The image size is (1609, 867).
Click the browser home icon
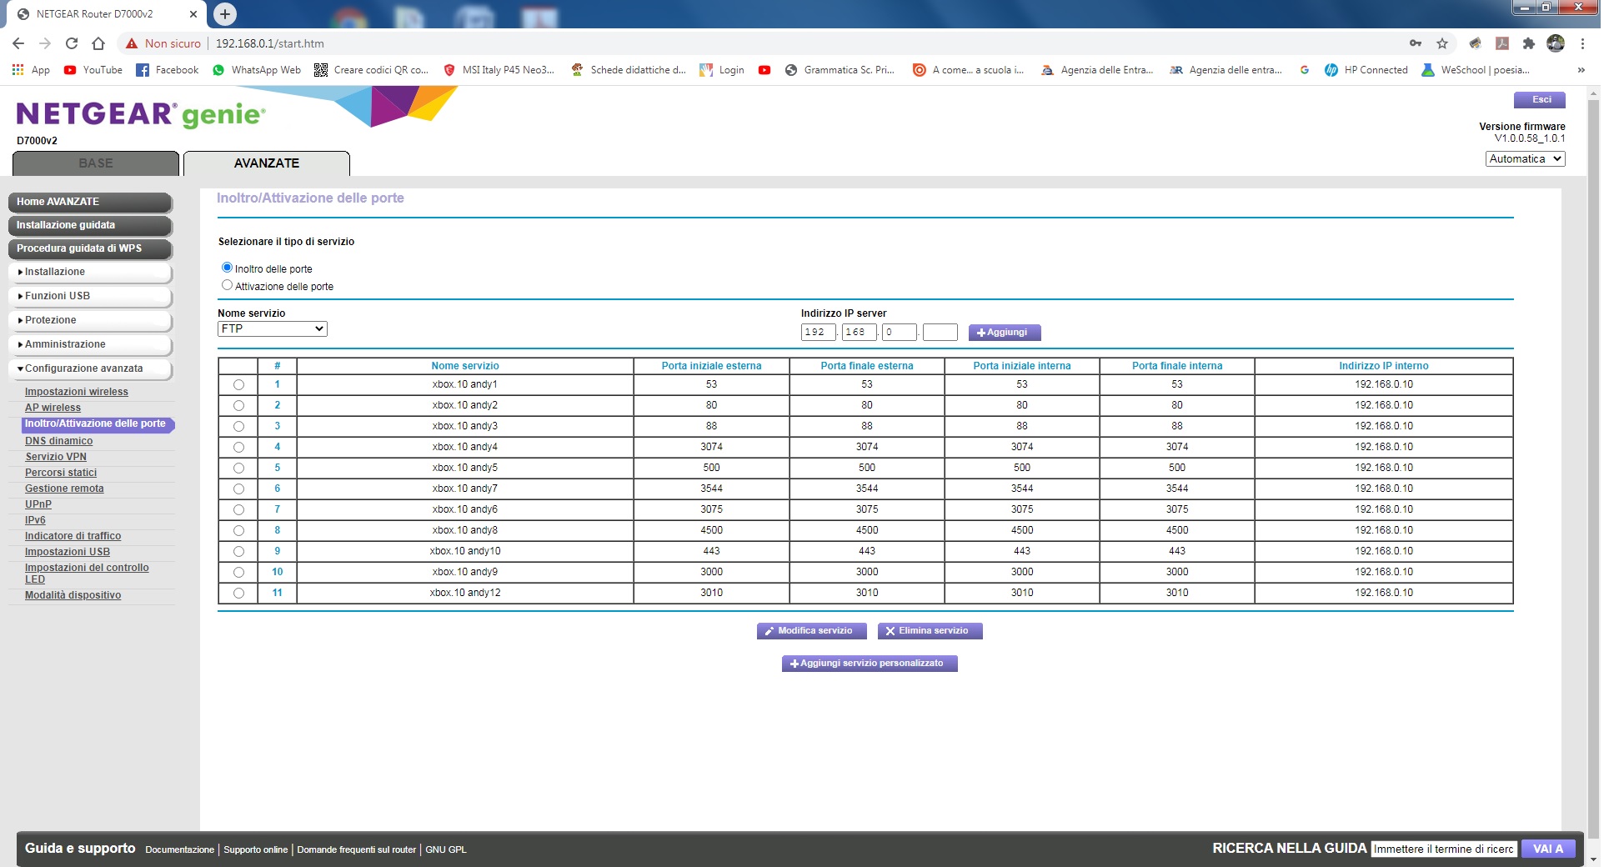[x=98, y=43]
